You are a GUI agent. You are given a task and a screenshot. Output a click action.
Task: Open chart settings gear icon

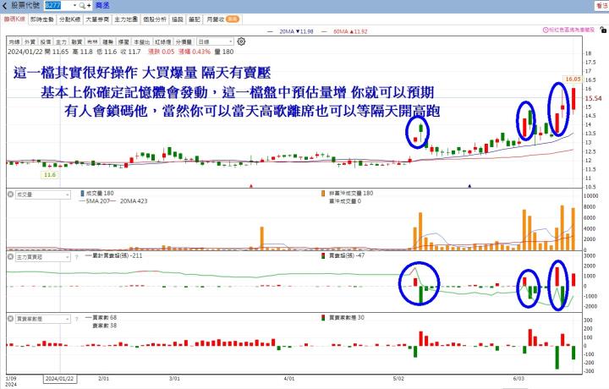pos(243,40)
